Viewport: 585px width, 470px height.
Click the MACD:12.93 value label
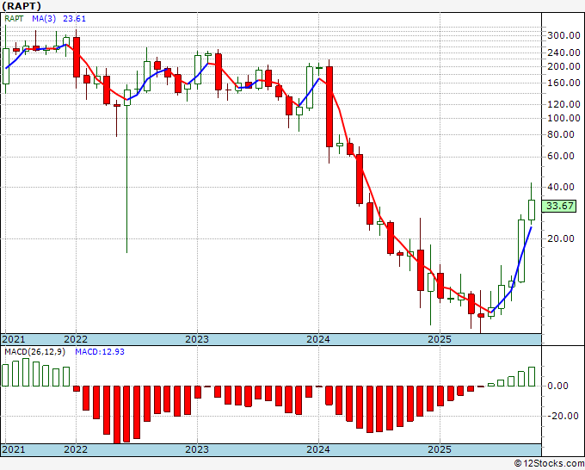pos(100,352)
